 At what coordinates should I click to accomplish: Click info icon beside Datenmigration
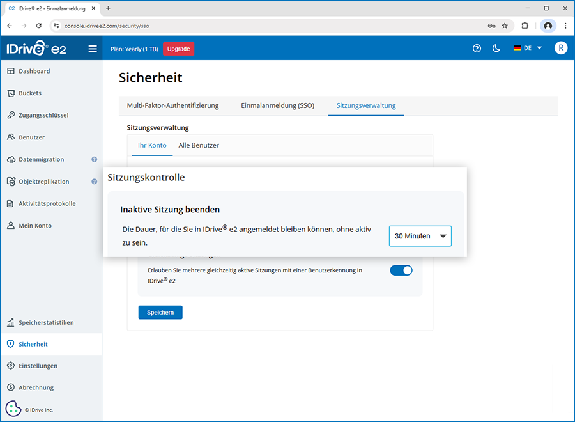[x=95, y=159]
